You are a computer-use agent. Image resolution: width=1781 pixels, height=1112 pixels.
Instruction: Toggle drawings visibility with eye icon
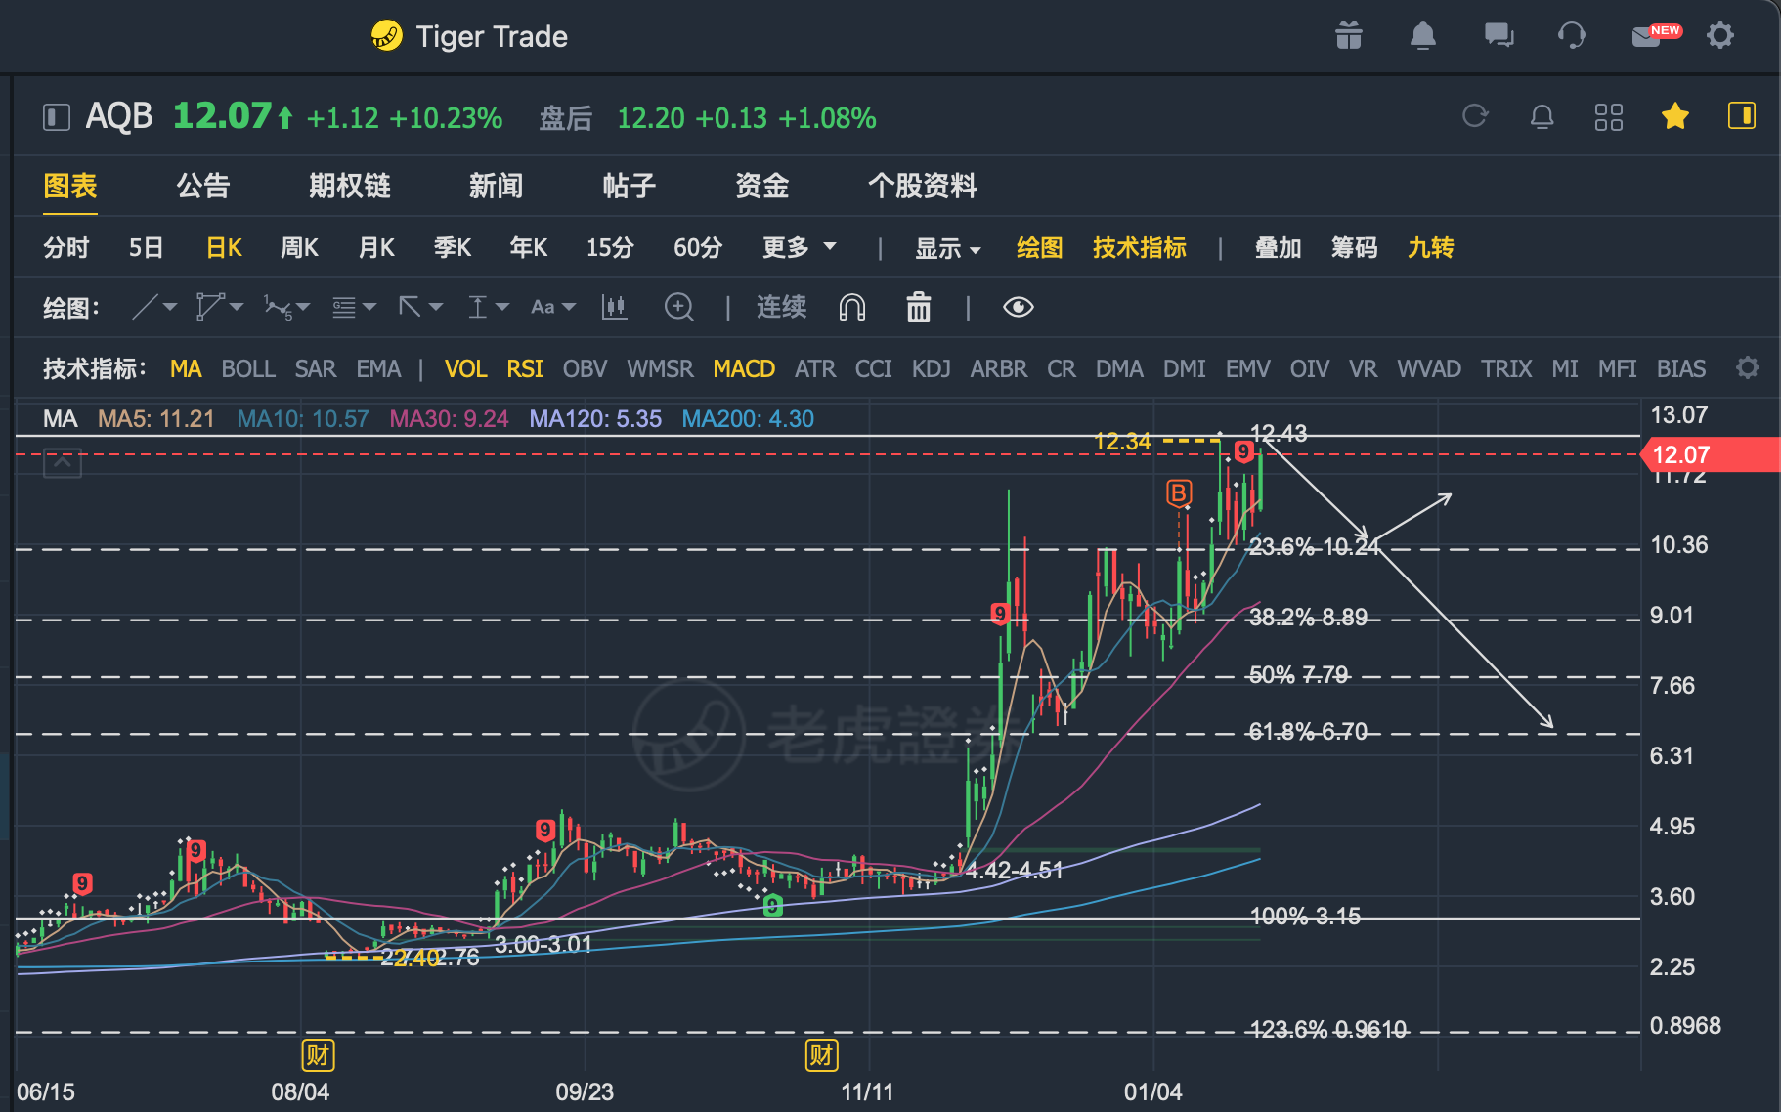1018,308
